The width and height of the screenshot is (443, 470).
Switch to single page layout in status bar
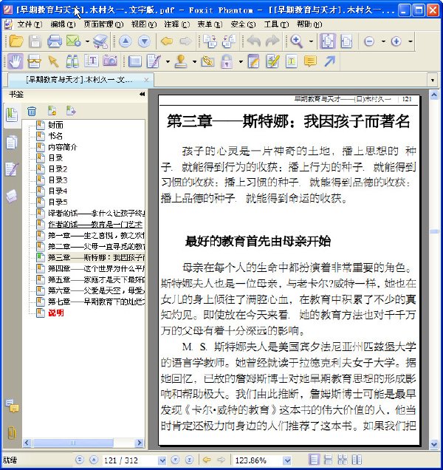point(314,460)
